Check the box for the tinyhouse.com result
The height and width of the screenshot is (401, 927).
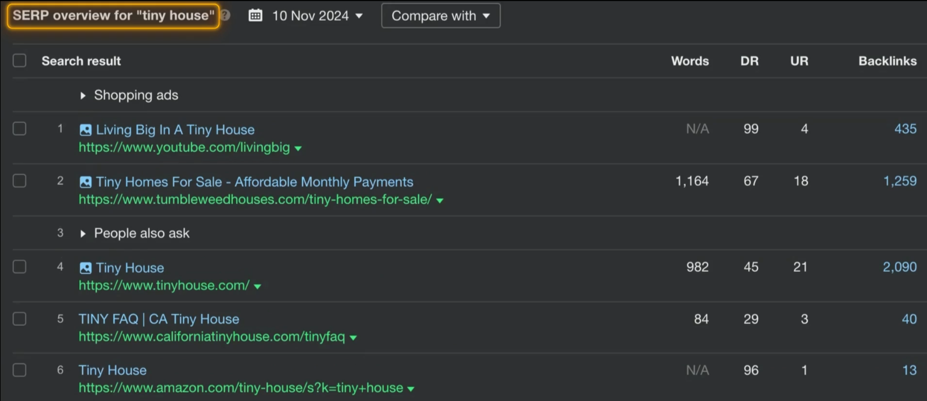tap(20, 267)
